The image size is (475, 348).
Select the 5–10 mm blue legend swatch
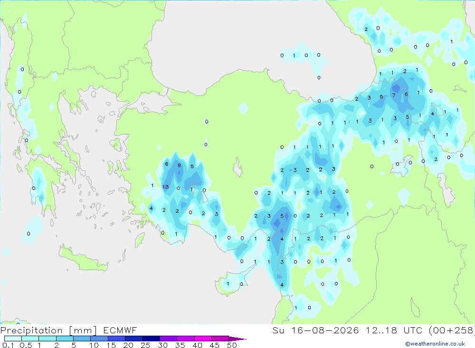(82, 339)
